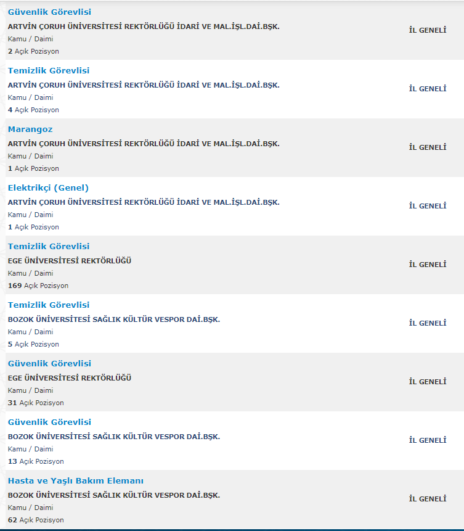Viewport: 464px width, 531px height.
Task: Click İL GENELİ in Hasta ve Yaşlı Bakım row
Action: 428,499
